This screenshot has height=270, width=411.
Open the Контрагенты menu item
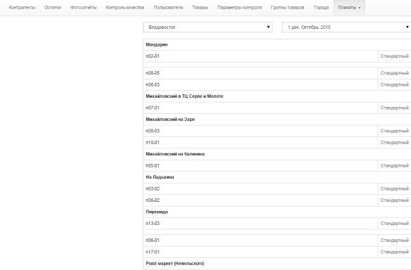tap(22, 8)
